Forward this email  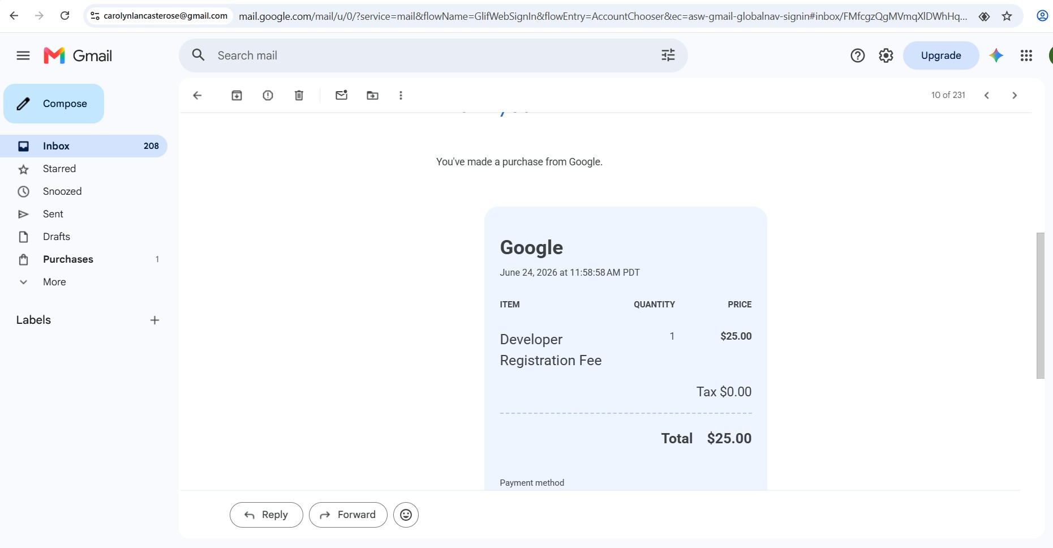[x=348, y=515]
